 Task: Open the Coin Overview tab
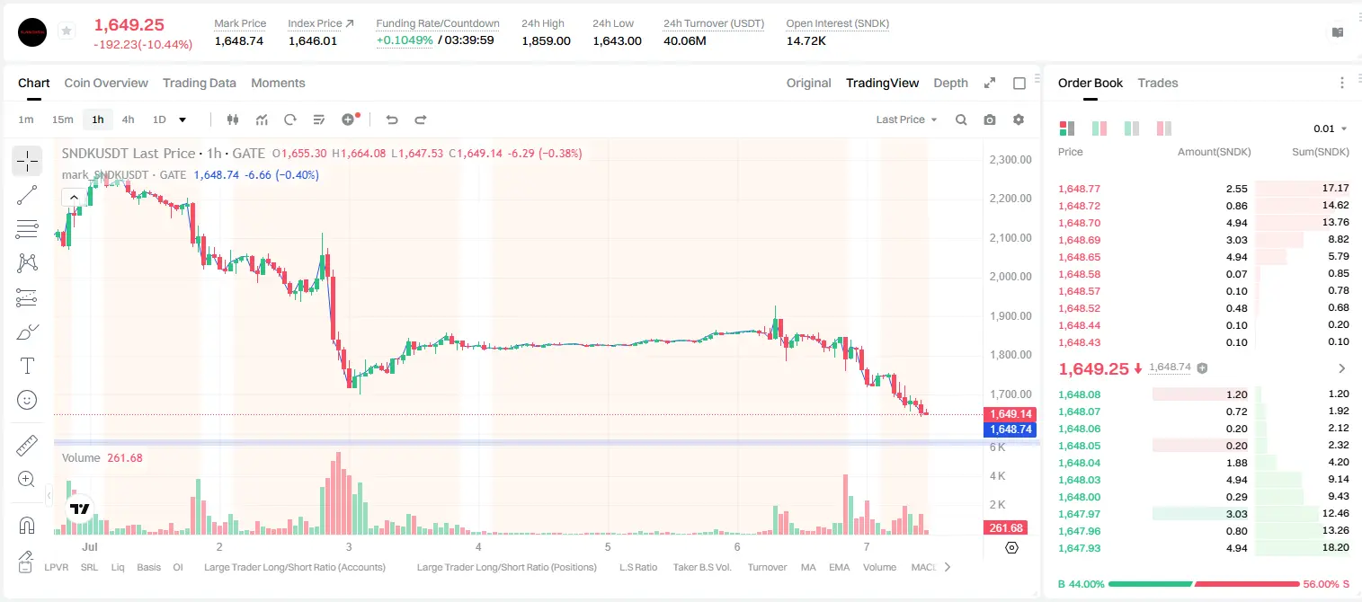[x=106, y=83]
